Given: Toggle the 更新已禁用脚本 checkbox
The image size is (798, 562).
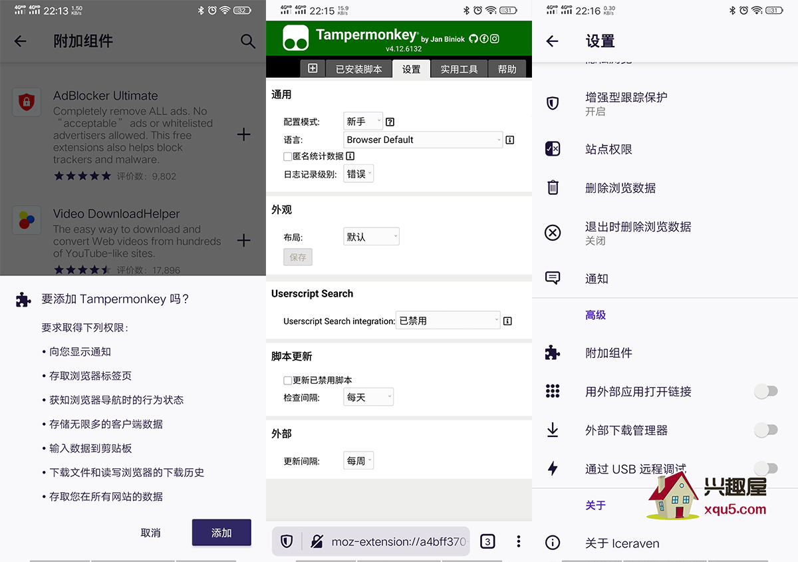Looking at the screenshot, I should click(x=288, y=380).
